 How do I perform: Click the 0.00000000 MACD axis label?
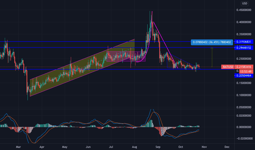pyautogui.click(x=244, y=127)
